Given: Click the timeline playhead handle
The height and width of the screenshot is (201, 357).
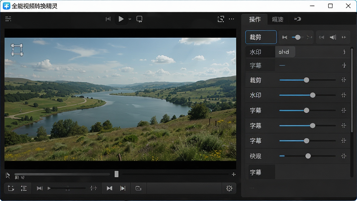Looking at the screenshot, I should 116,174.
